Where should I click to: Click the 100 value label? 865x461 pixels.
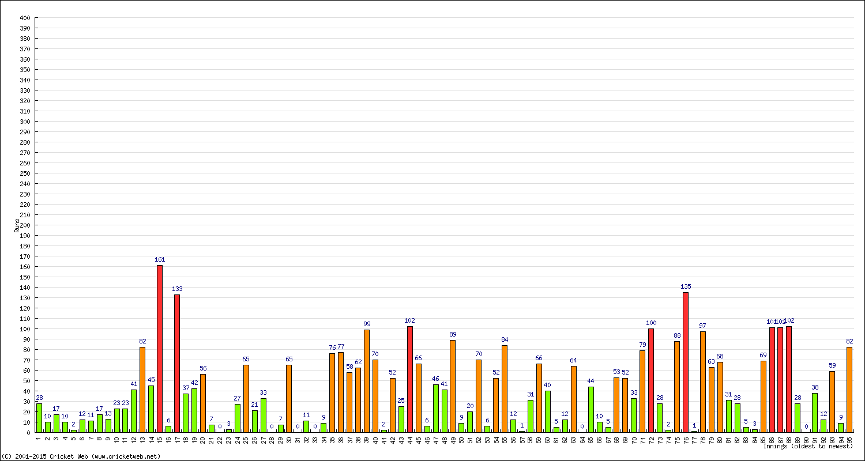(x=651, y=323)
